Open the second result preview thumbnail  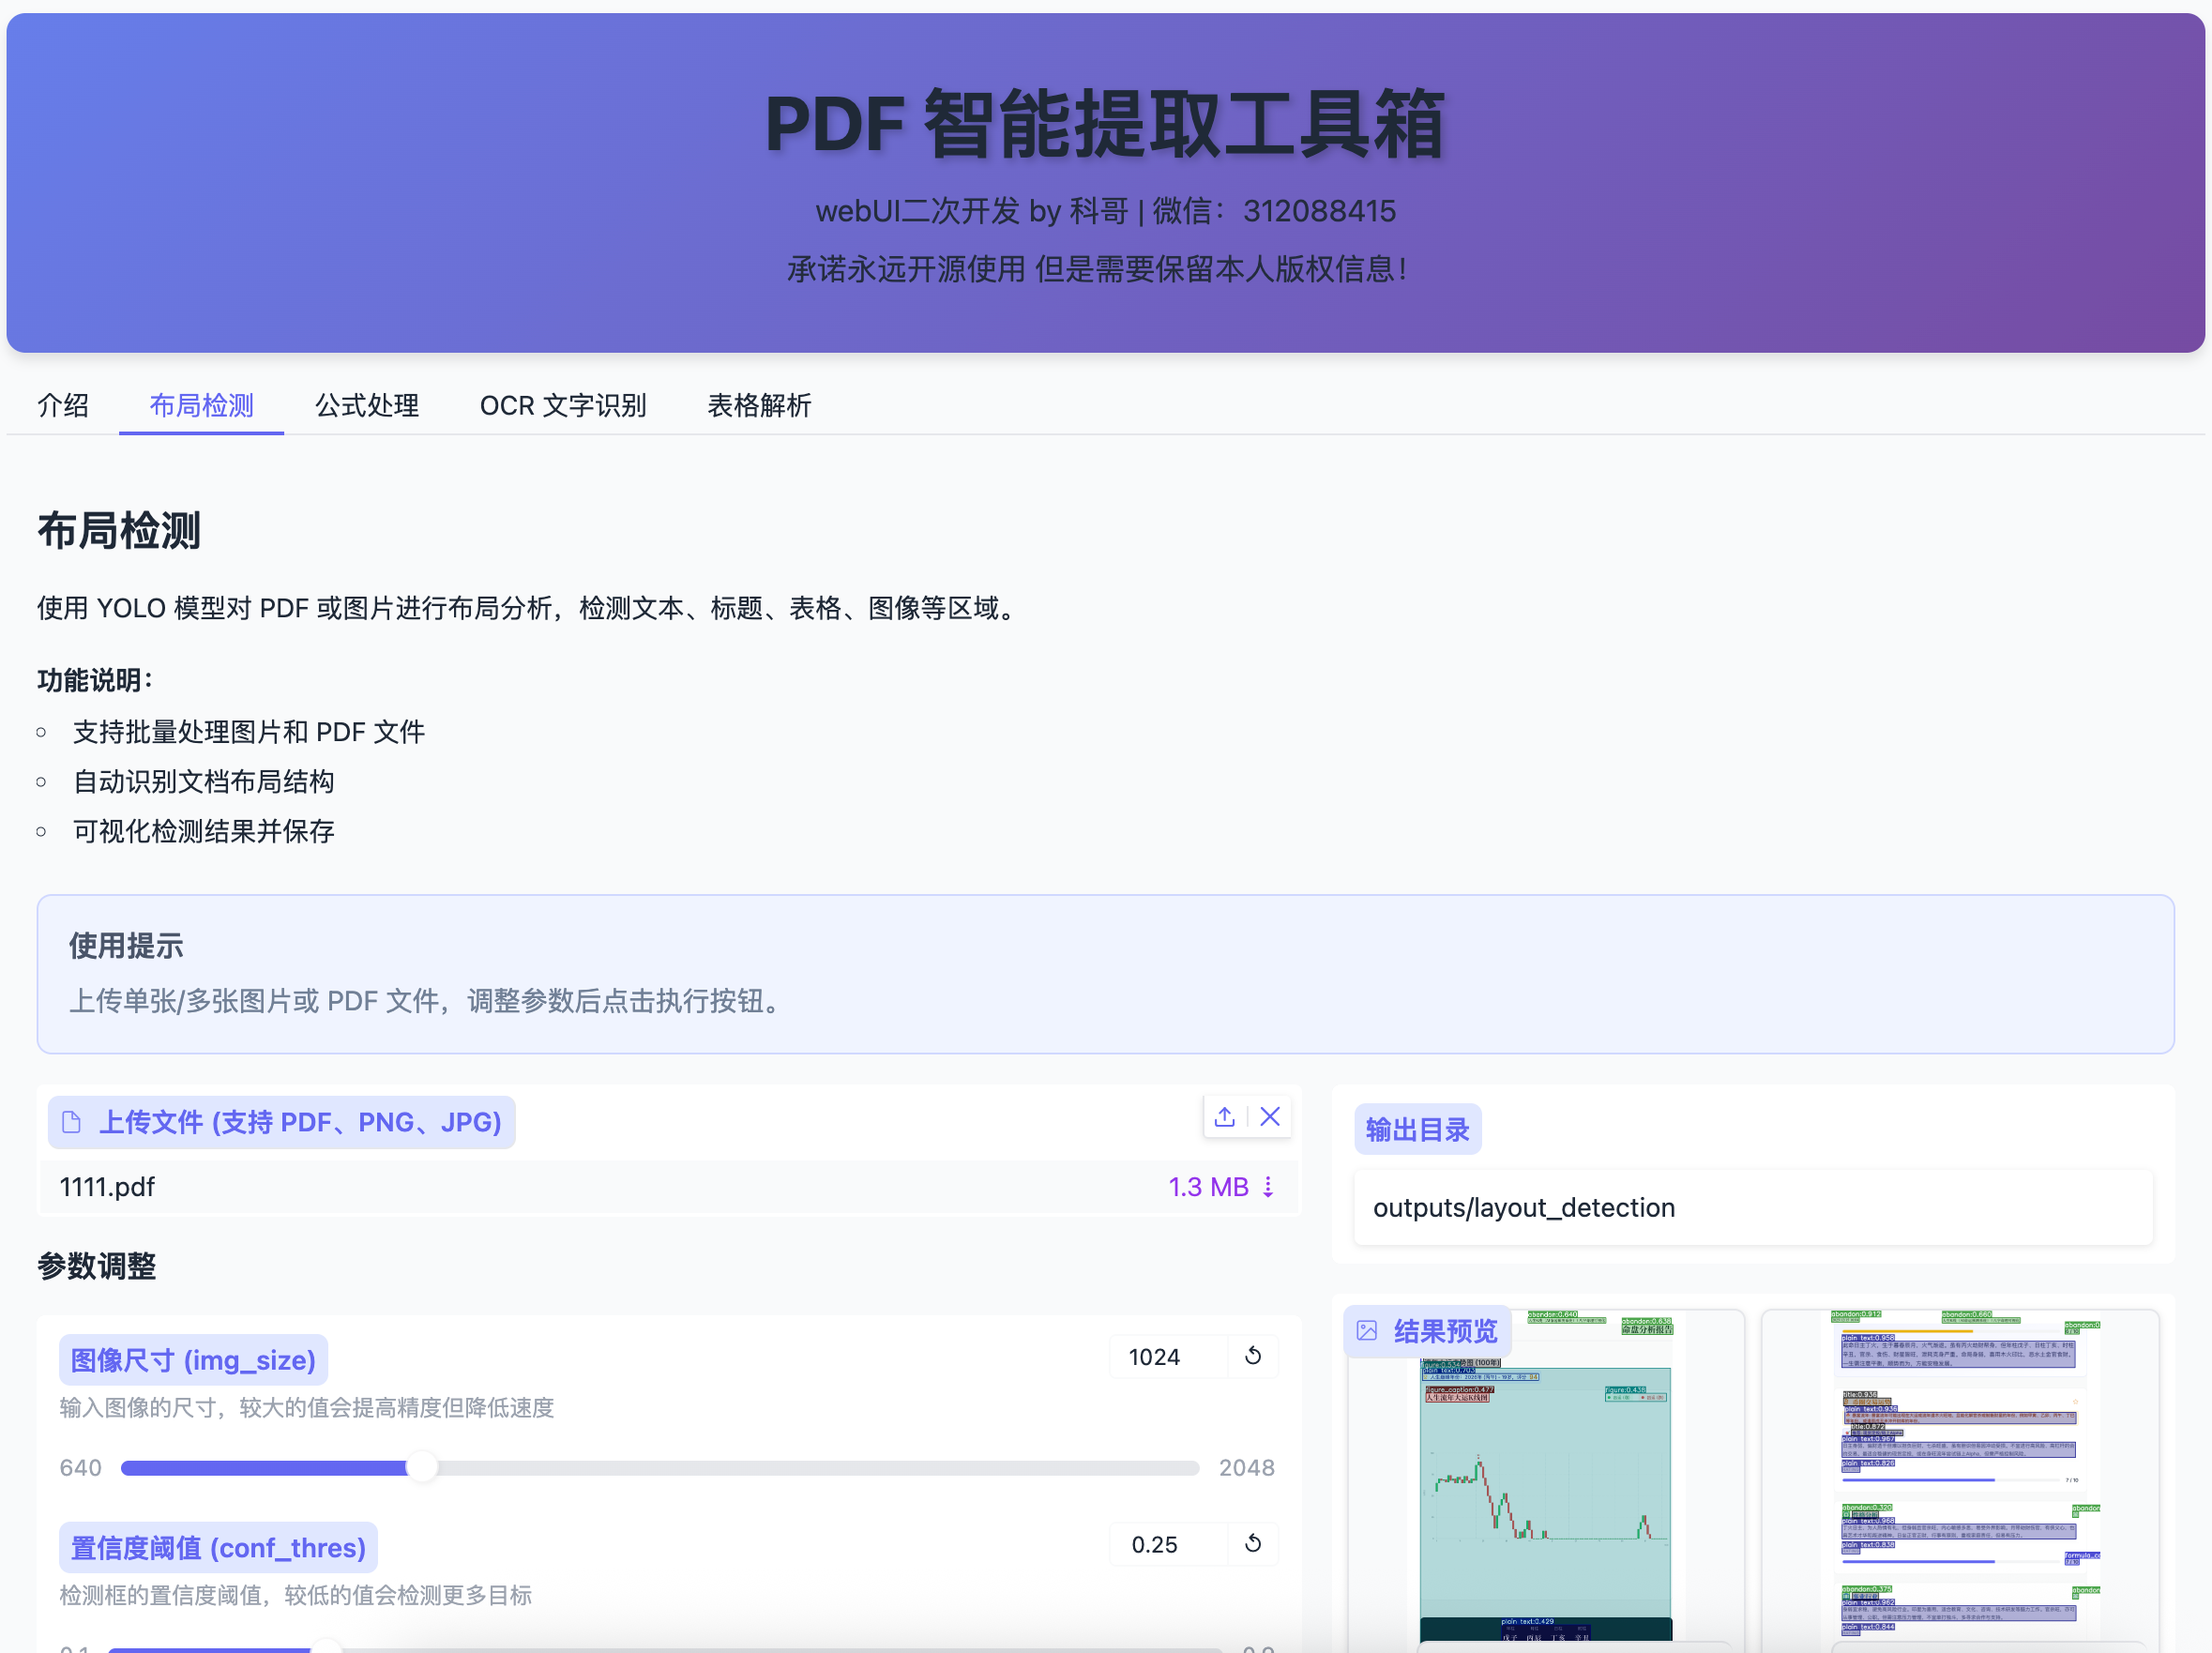click(x=1960, y=1480)
